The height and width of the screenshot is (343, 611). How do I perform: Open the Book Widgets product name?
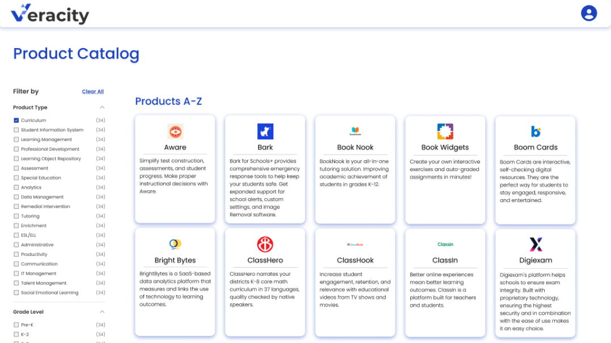(x=445, y=147)
